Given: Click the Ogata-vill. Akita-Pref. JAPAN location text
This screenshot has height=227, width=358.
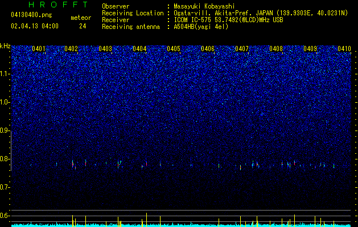Looking at the screenshot, I should (261, 13).
